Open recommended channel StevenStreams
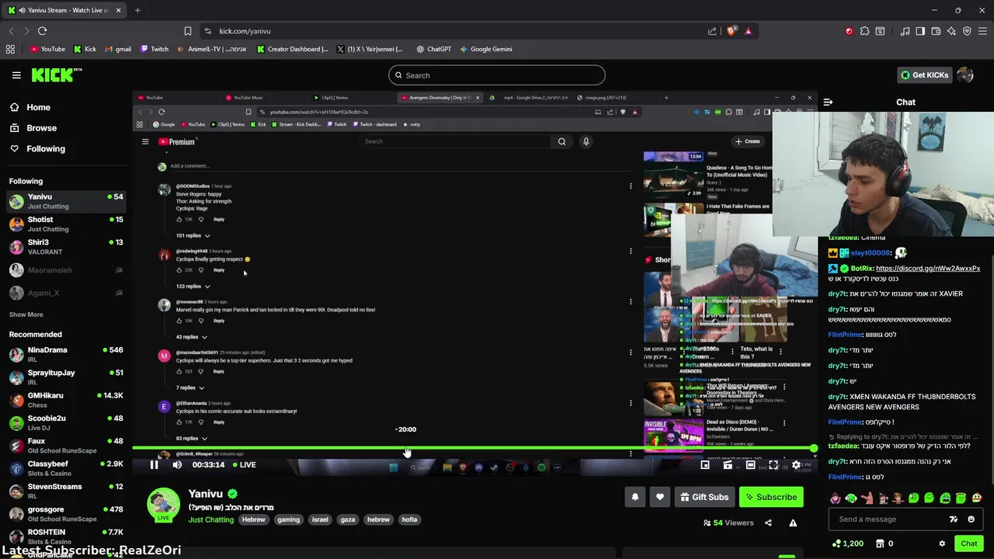 (x=66, y=491)
